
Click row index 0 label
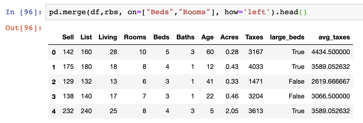pos(54,52)
